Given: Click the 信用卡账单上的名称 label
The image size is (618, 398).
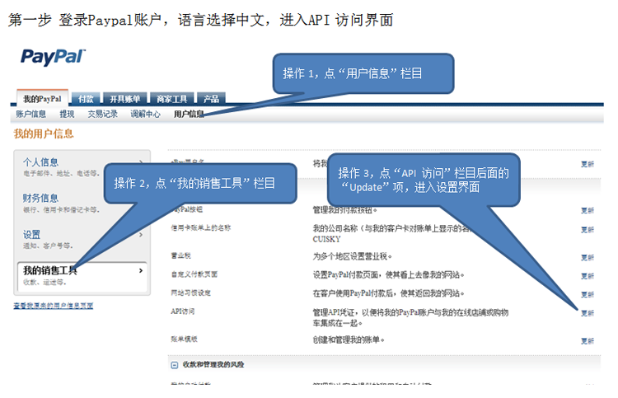Looking at the screenshot, I should pyautogui.click(x=200, y=227).
